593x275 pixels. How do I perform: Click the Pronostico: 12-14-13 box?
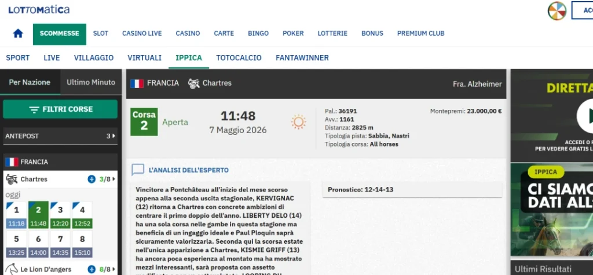point(412,189)
